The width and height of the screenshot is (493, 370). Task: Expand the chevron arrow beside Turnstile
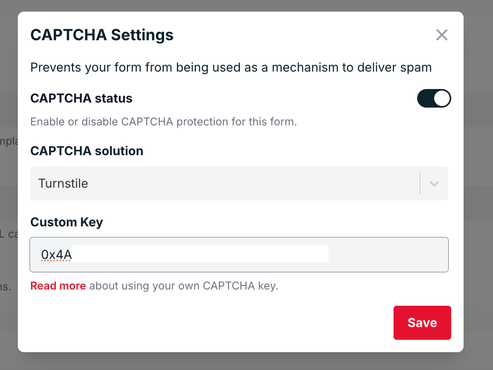point(434,183)
